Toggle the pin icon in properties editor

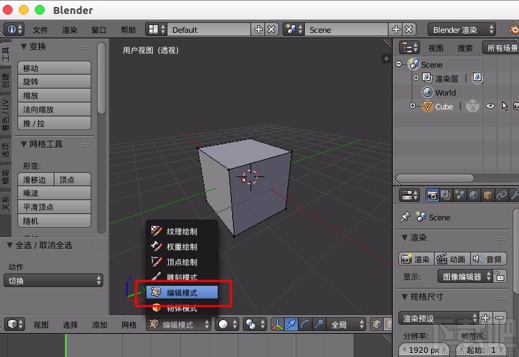[405, 217]
